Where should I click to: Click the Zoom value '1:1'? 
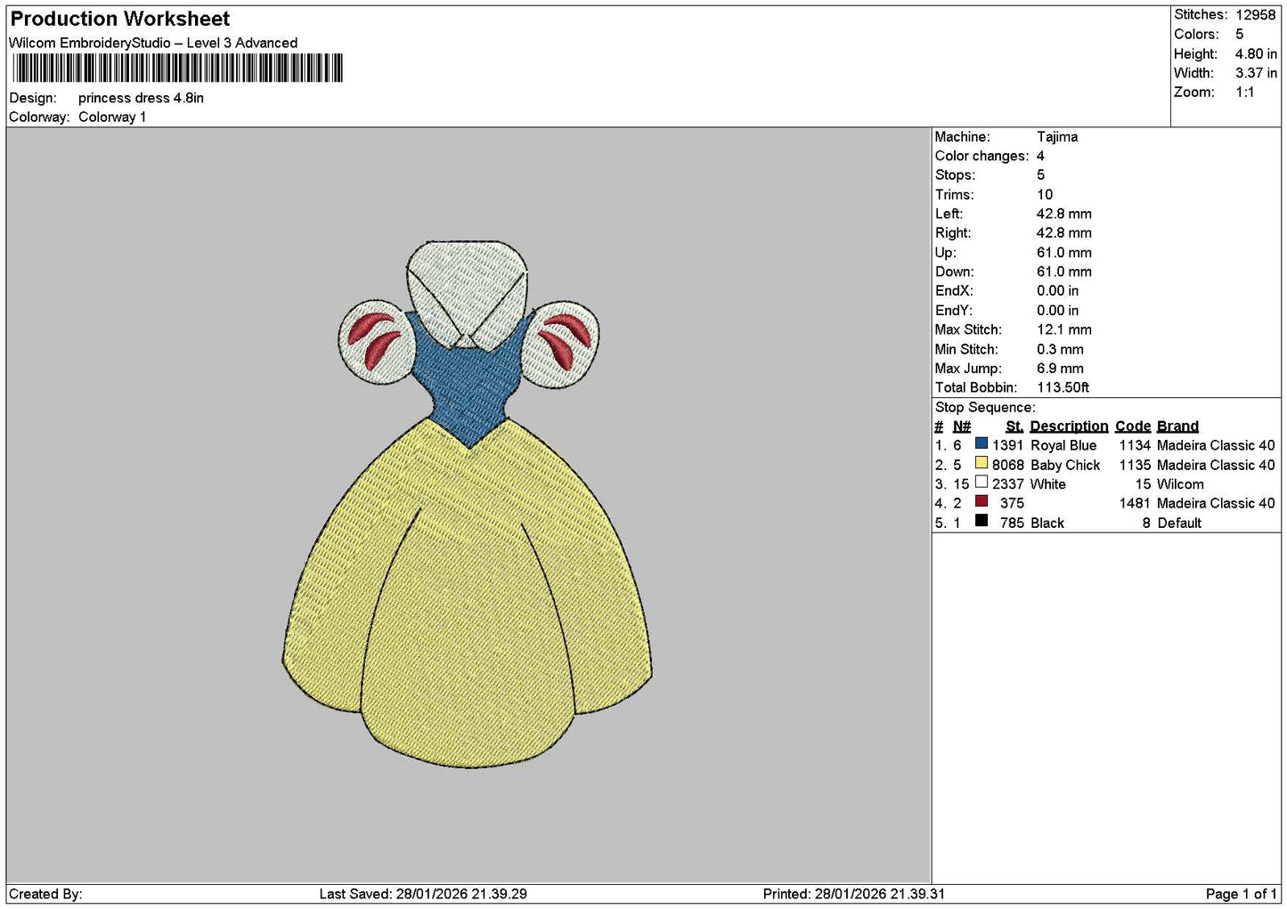point(1244,92)
